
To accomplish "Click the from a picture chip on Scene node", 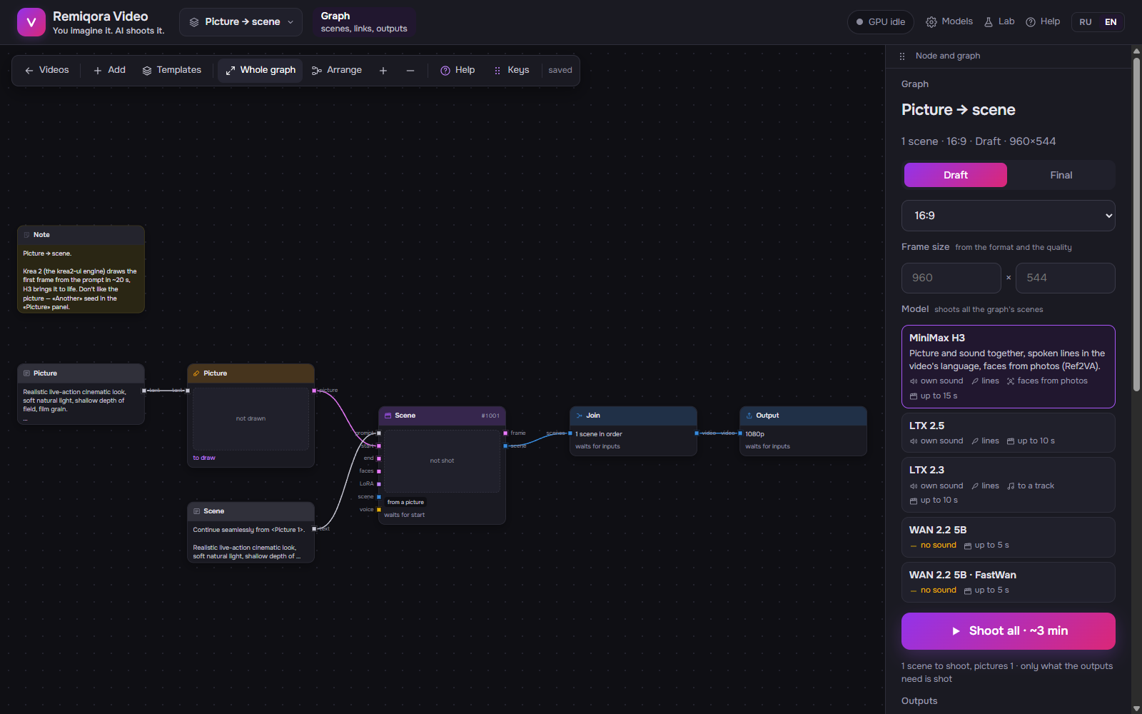I will [x=405, y=502].
